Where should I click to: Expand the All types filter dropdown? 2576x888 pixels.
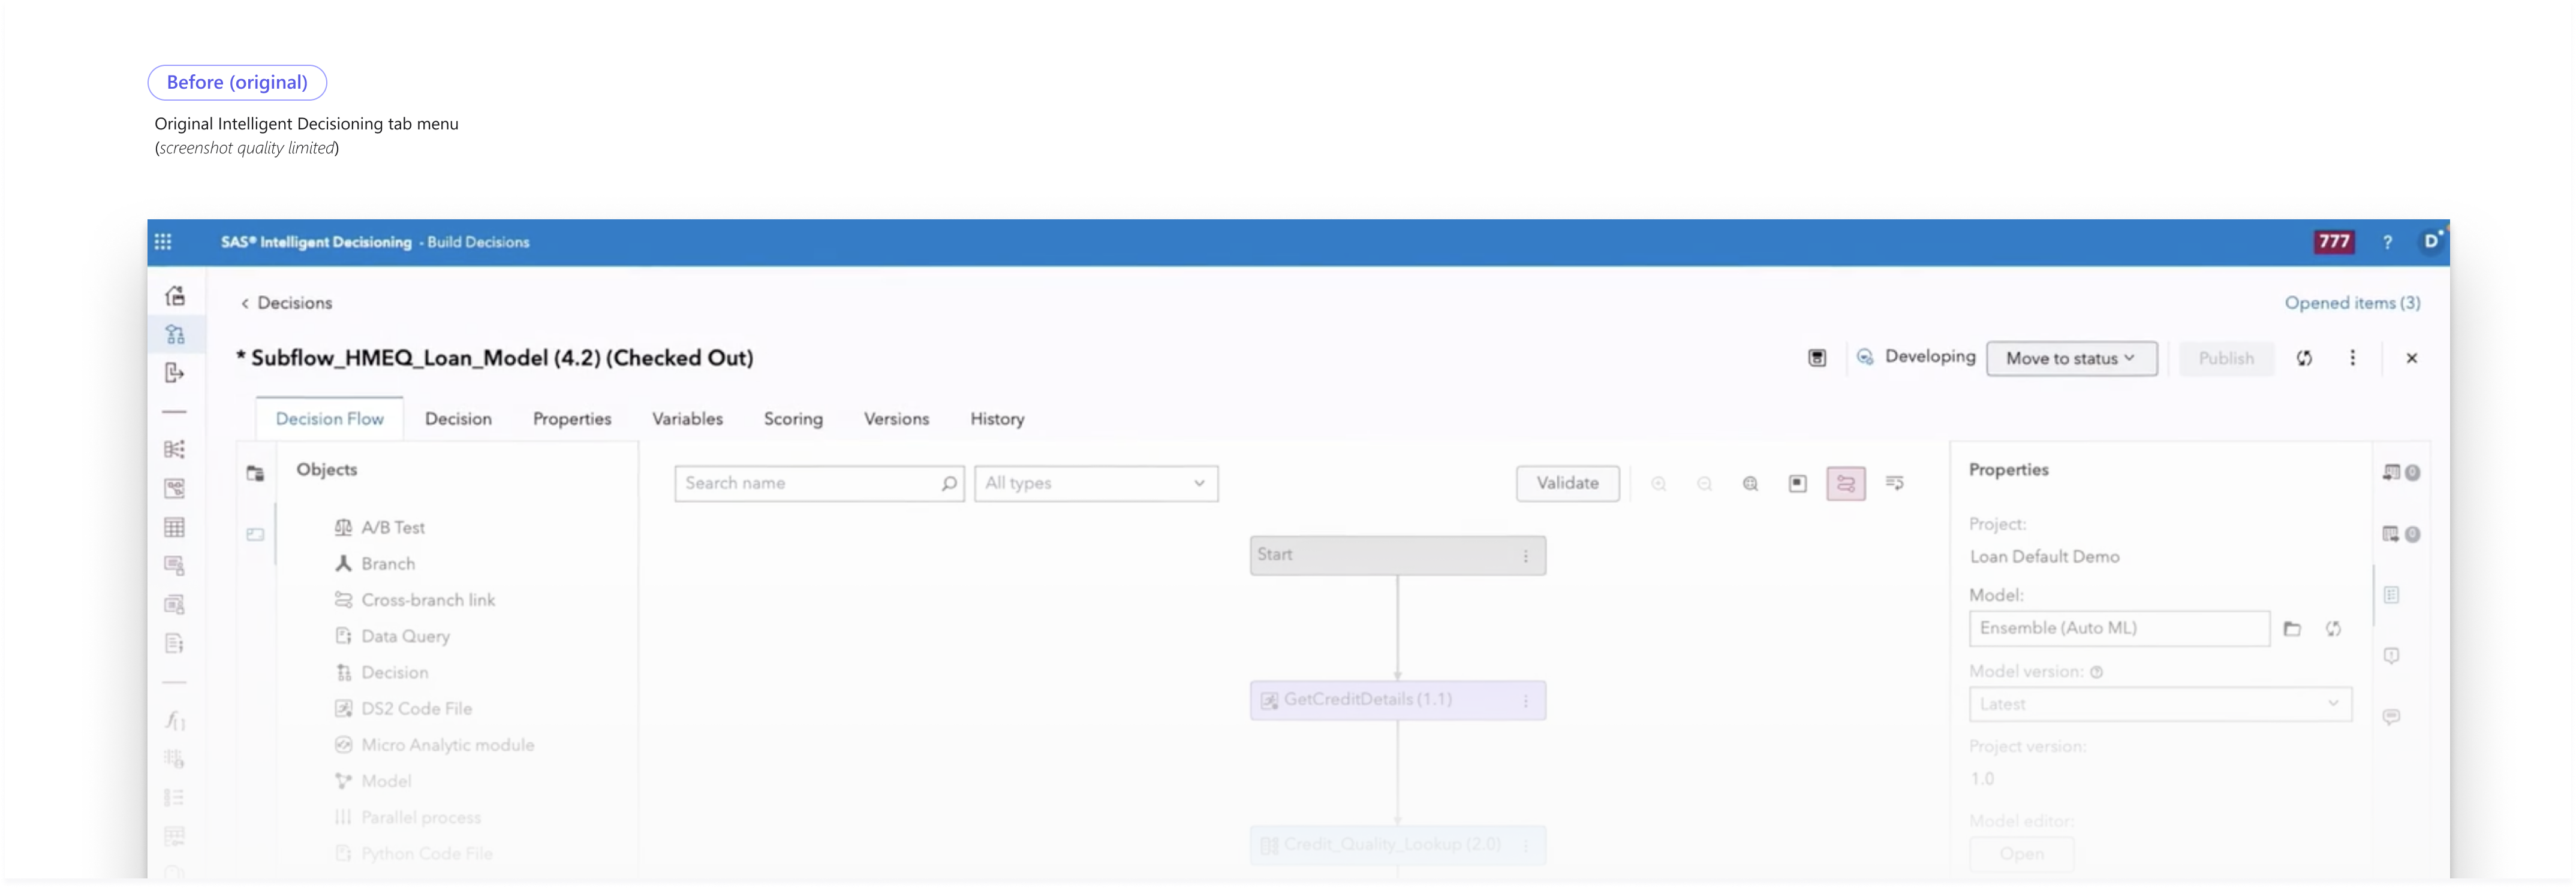tap(1096, 484)
